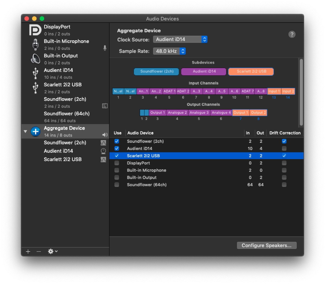
Task: Click the clock source icon beside Audient iD14 subdevice
Action: tap(103, 151)
